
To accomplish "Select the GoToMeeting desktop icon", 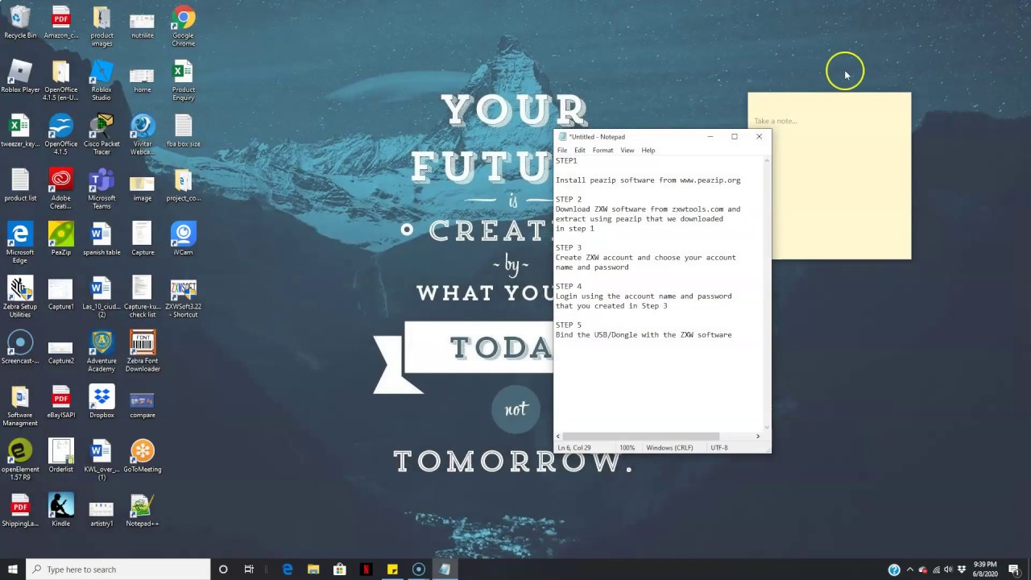I will 143,455.
